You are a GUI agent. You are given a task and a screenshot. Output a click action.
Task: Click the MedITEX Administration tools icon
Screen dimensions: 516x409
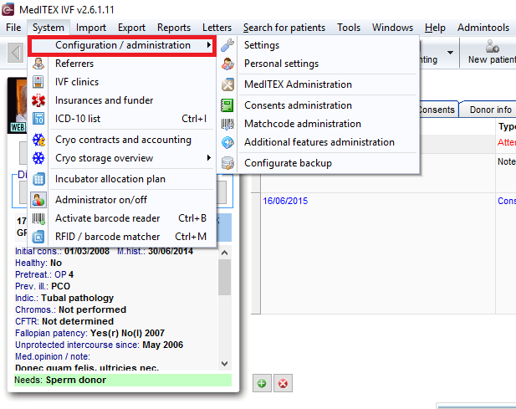tap(227, 84)
